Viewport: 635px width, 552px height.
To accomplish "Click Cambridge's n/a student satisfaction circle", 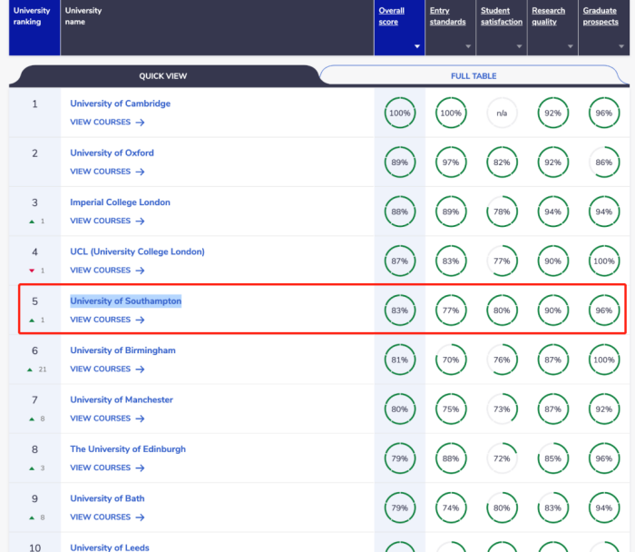I will tap(502, 113).
